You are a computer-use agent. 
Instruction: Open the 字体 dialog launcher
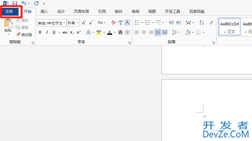pyautogui.click(x=129, y=43)
